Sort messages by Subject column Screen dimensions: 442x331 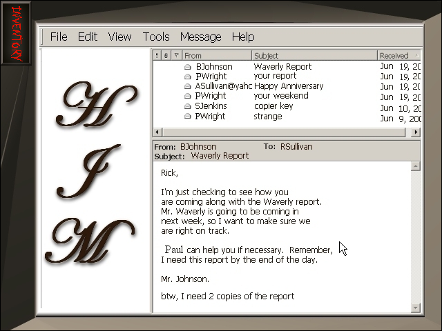point(314,55)
